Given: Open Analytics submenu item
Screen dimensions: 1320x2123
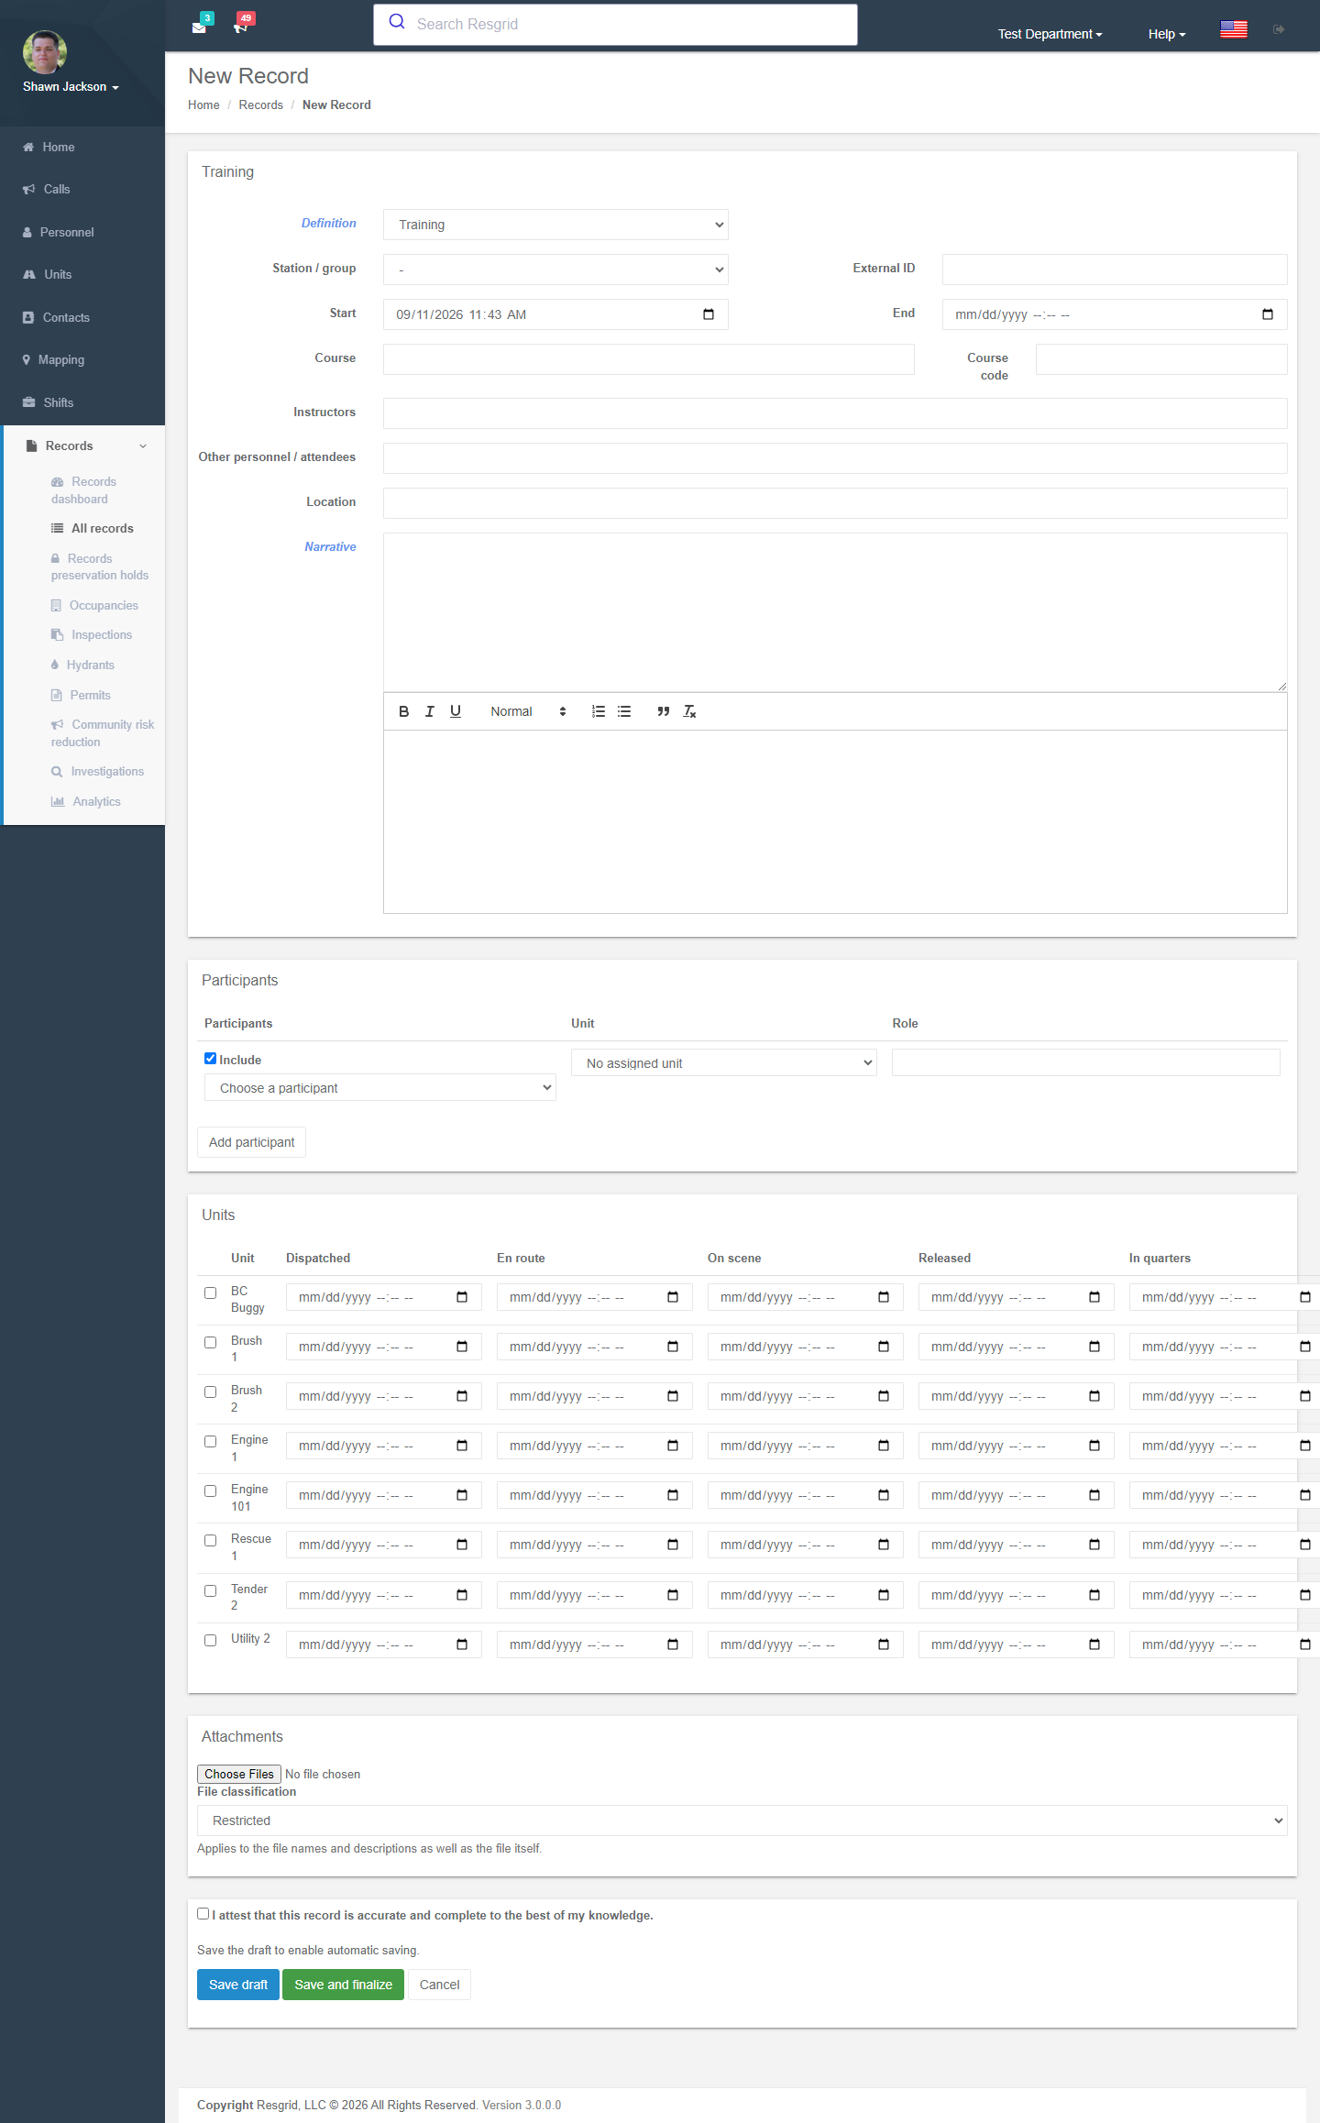Looking at the screenshot, I should click(x=86, y=801).
